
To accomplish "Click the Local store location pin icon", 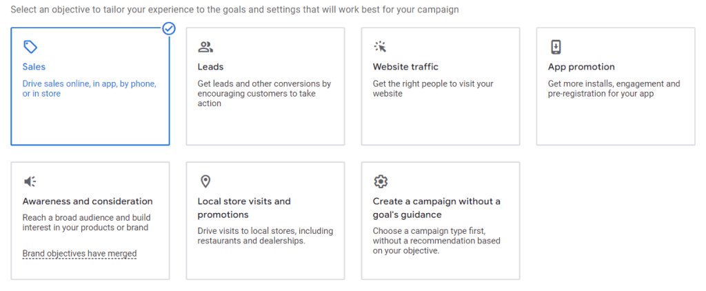I will pyautogui.click(x=205, y=181).
